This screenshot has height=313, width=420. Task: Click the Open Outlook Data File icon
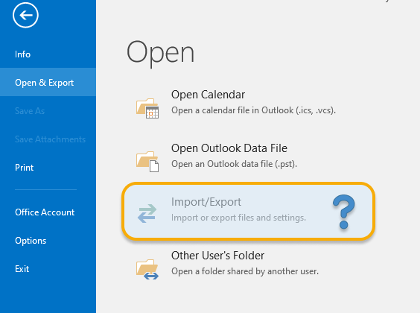(x=147, y=162)
